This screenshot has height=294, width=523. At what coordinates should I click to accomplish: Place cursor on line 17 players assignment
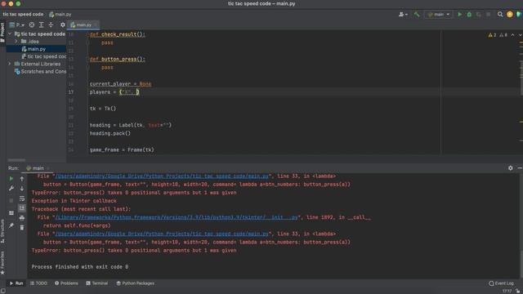[114, 92]
